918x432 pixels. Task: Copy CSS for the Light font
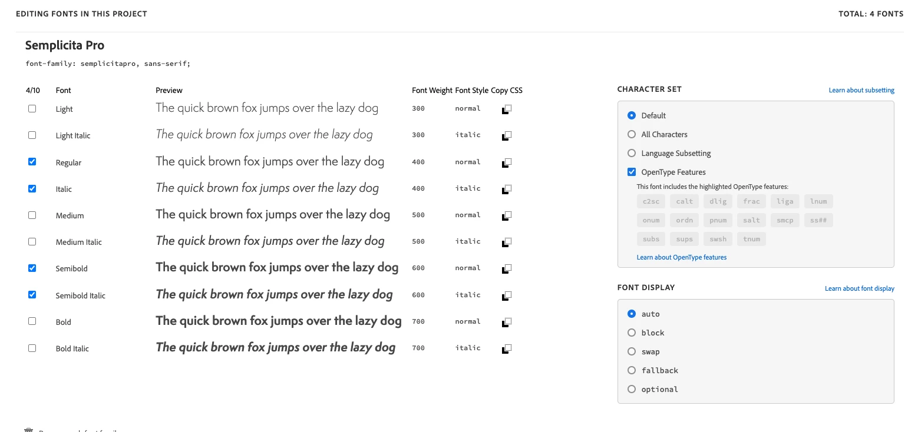[507, 109]
